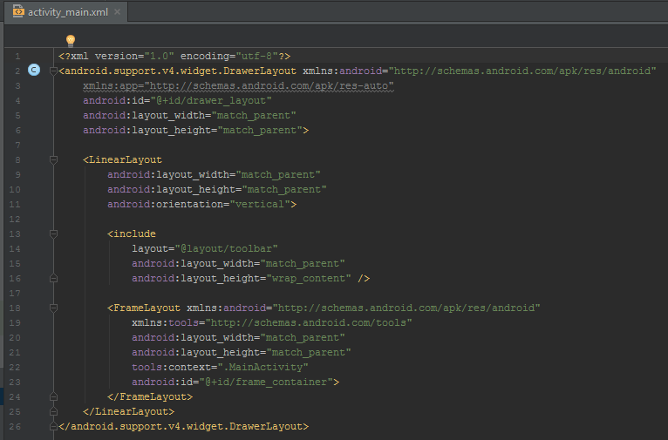The width and height of the screenshot is (668, 440).
Task: Collapse the DrawerLayout opening tag fold
Action: 53,71
